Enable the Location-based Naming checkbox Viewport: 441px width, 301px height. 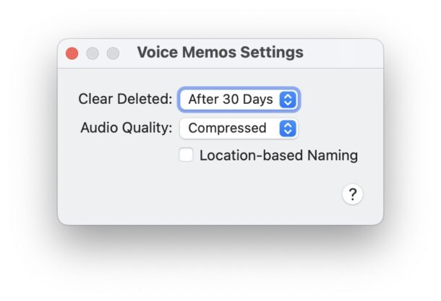click(187, 154)
